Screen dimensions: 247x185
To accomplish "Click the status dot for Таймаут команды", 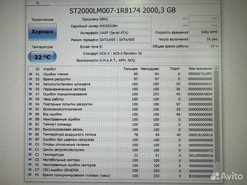I will point(30,124).
